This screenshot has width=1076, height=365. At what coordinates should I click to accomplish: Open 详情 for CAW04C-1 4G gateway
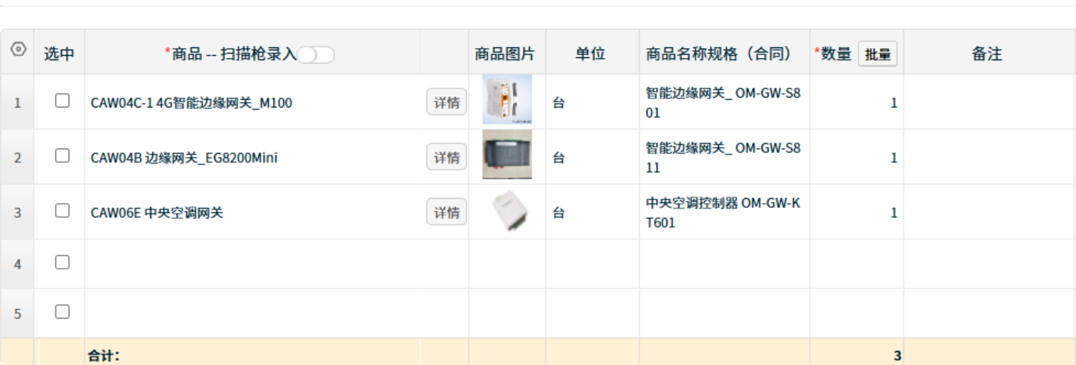coord(446,102)
